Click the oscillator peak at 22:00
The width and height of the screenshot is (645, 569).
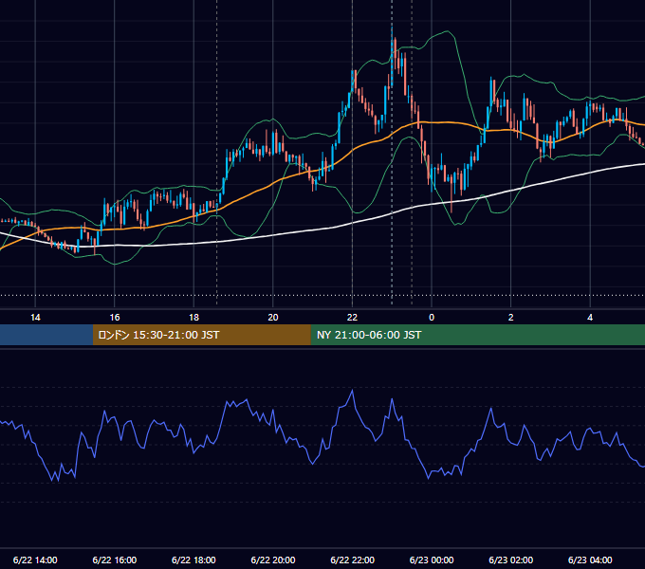[x=352, y=391]
